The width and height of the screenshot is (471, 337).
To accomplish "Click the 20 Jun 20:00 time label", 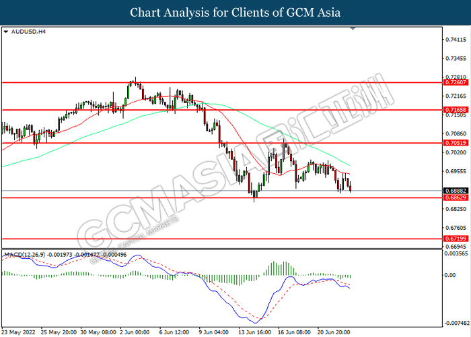I will click(334, 332).
